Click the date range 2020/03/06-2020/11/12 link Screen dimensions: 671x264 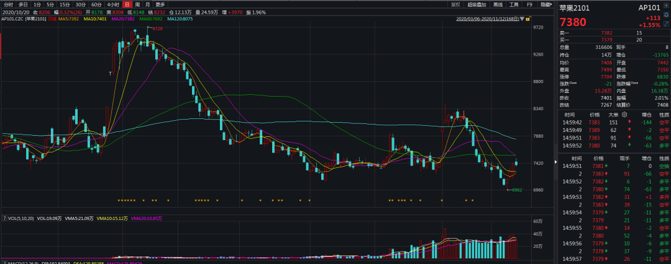488,19
